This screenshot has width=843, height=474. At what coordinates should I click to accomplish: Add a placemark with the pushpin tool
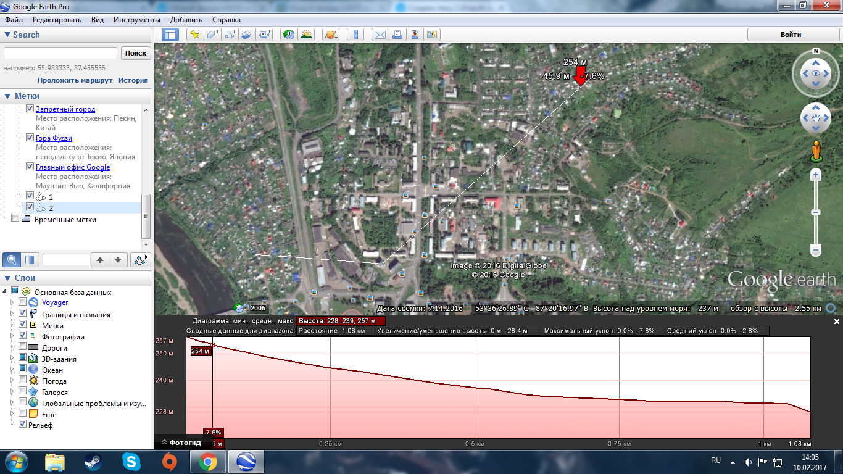[195, 35]
